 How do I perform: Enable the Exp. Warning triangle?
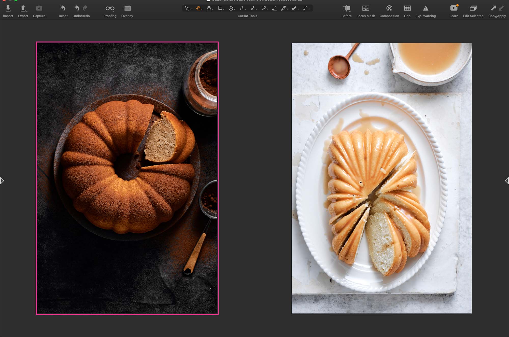pos(426,8)
